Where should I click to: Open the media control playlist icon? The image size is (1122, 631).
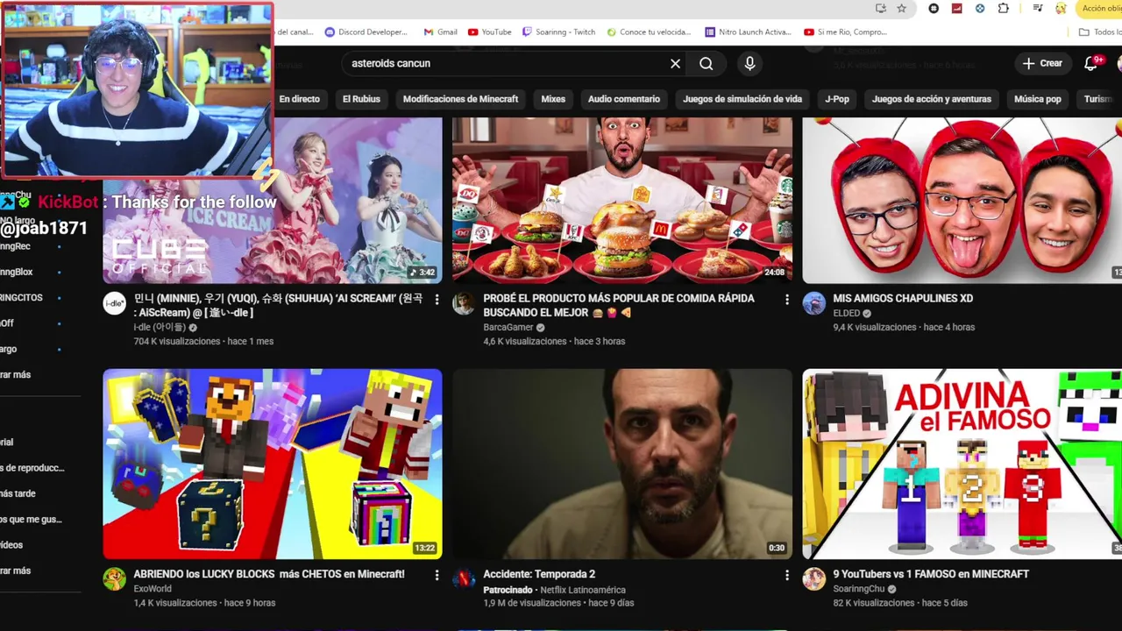1038,8
